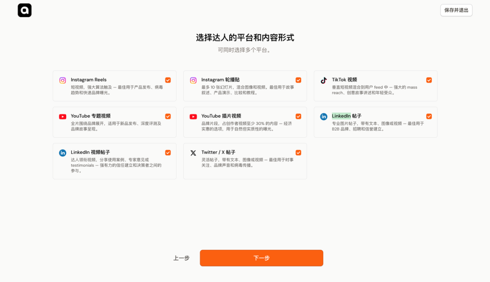490x282 pixels.
Task: Uncheck the LinkedIn 视频帖子 checkbox
Action: coord(168,152)
